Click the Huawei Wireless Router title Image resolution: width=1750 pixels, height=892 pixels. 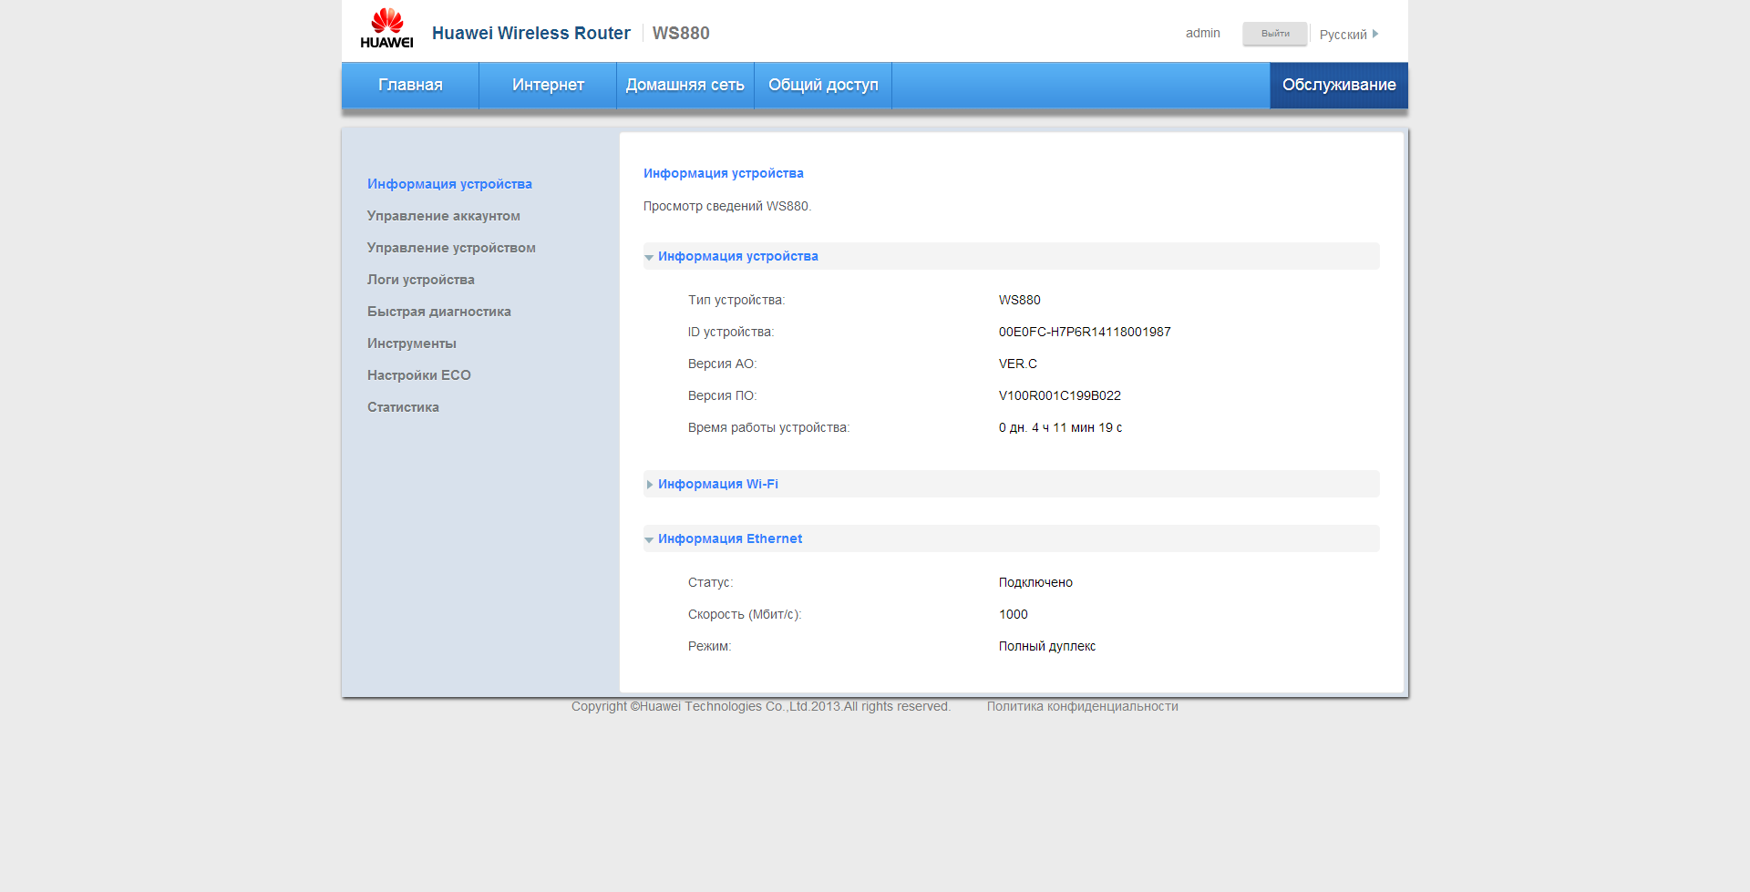(x=531, y=33)
